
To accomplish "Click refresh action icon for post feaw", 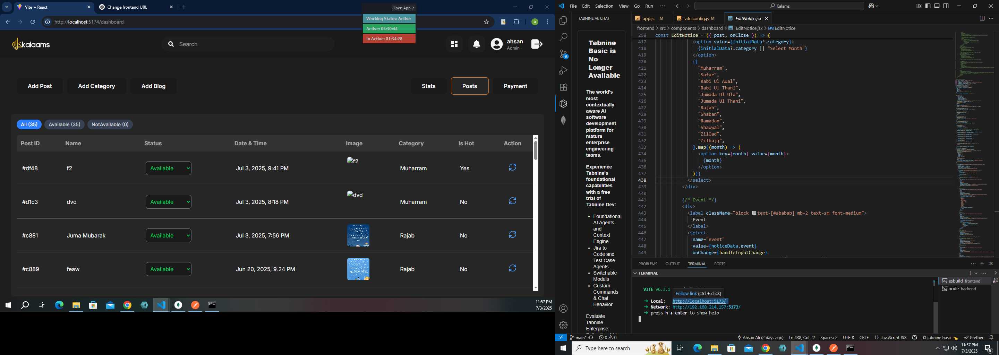I will coord(512,268).
